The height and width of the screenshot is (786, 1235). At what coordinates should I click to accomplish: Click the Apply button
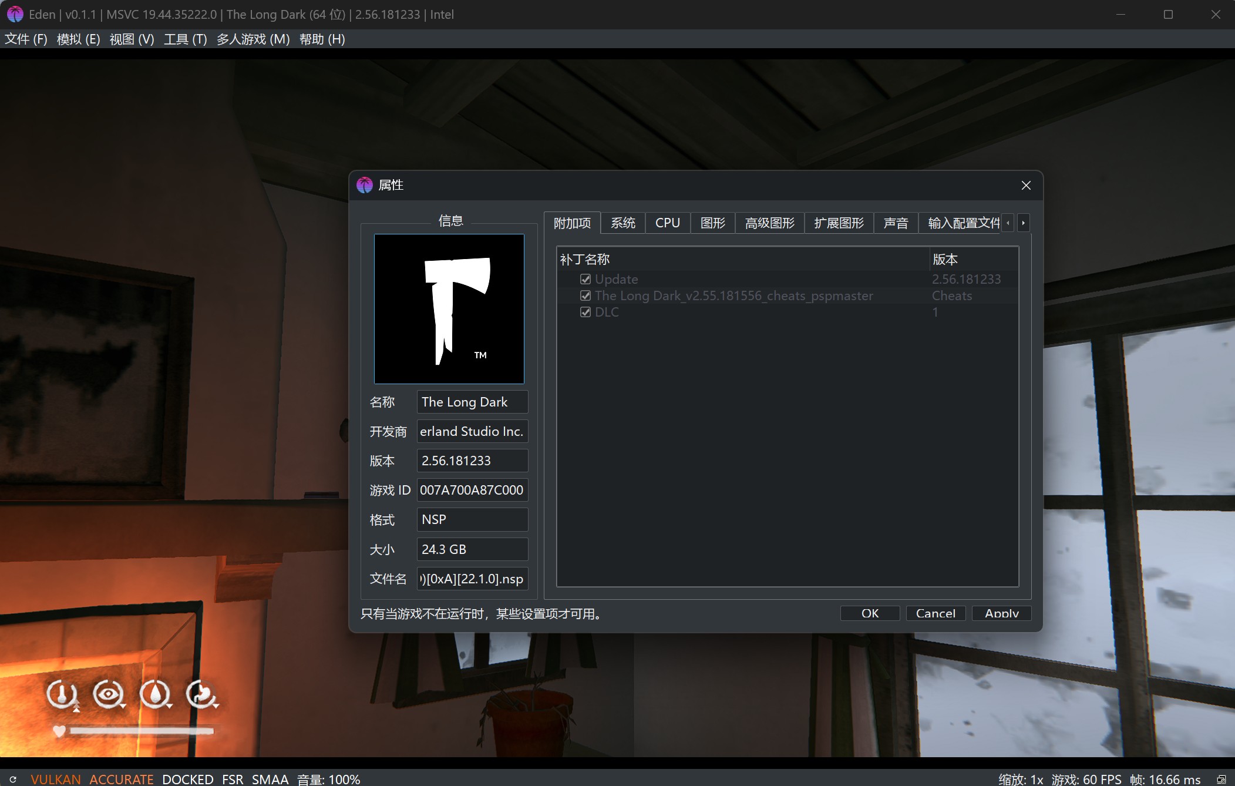[1002, 613]
